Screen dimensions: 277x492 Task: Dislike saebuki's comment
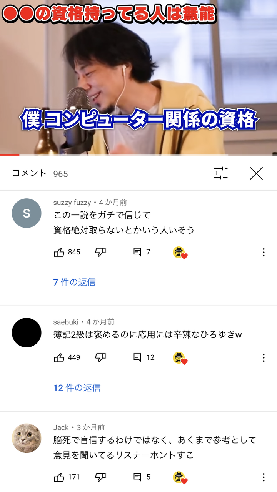point(100,358)
